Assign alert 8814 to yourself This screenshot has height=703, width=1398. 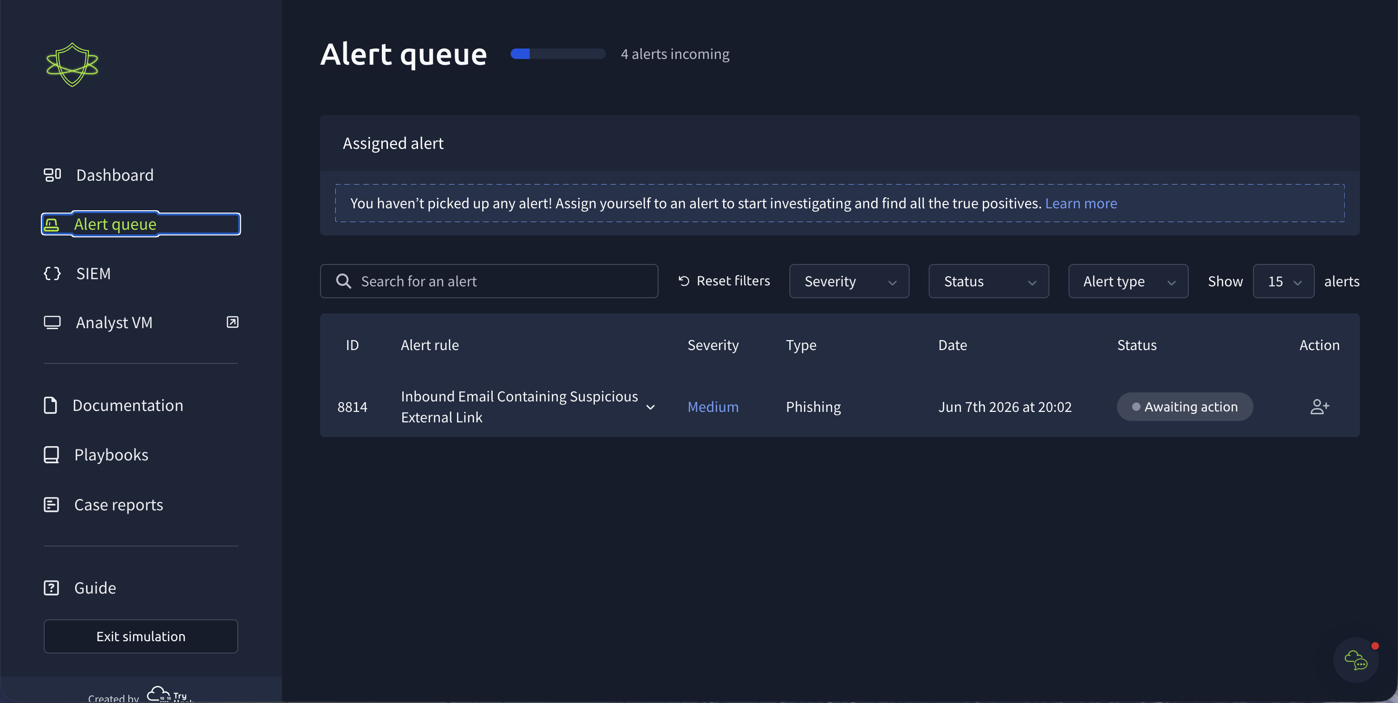(1320, 407)
